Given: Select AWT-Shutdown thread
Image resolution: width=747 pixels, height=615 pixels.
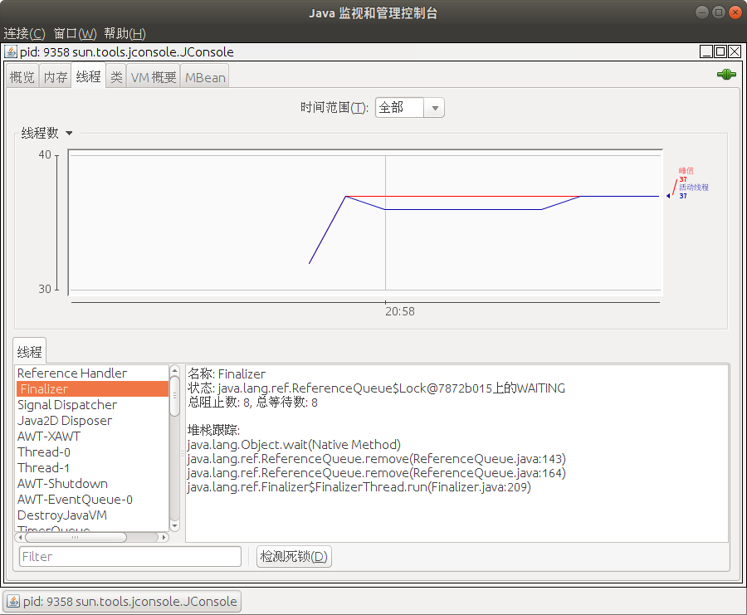Looking at the screenshot, I should tap(92, 483).
